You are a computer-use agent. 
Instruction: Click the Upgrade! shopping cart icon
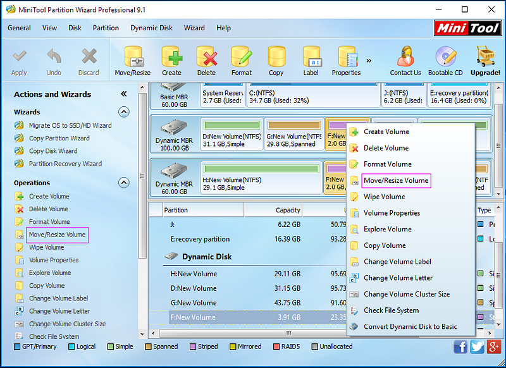click(485, 56)
